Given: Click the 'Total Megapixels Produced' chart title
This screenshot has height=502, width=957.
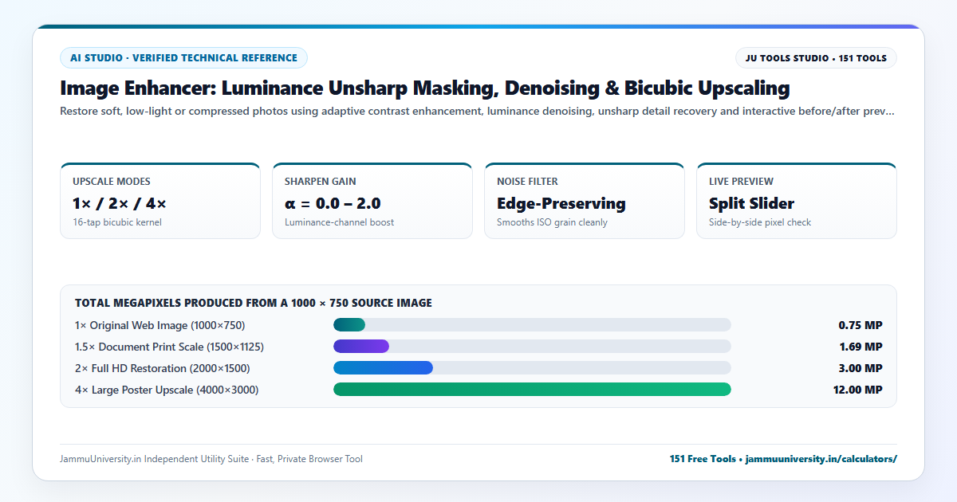Looking at the screenshot, I should [x=254, y=303].
